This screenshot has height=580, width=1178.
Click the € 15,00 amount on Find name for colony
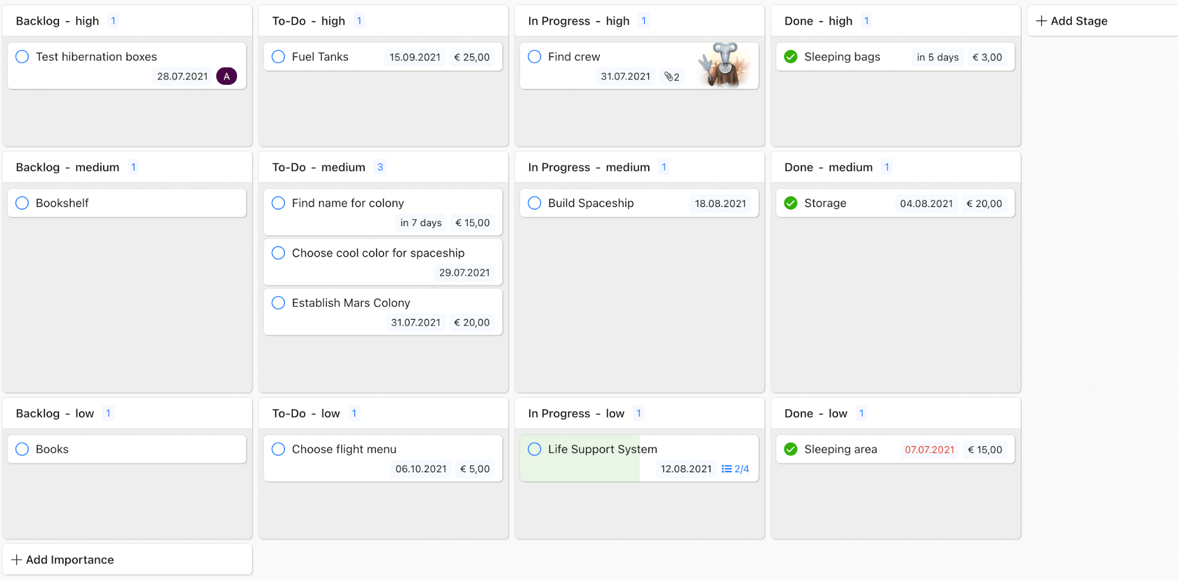[x=473, y=223]
